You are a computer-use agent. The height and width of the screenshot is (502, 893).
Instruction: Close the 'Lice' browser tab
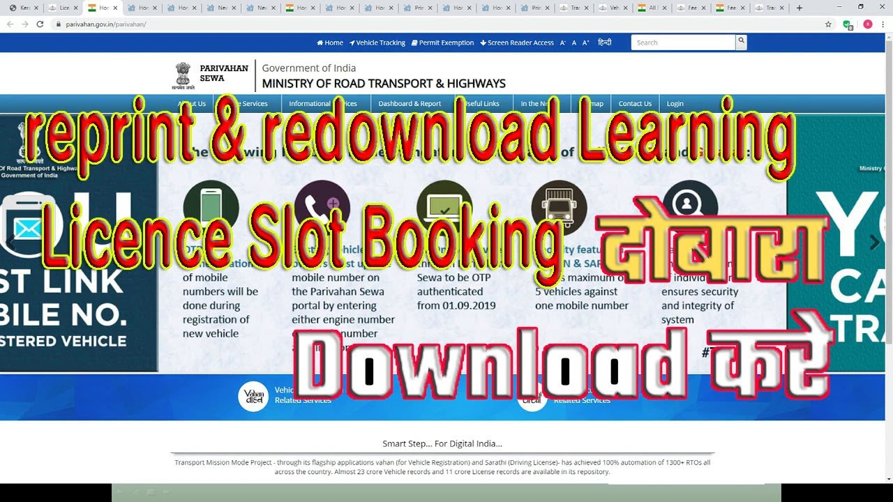76,8
